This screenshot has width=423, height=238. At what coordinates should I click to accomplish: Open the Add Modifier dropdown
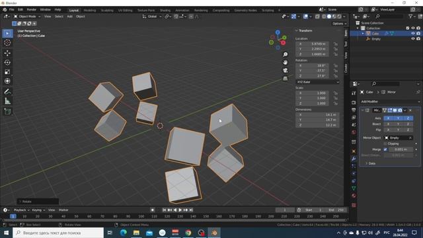[x=390, y=101]
